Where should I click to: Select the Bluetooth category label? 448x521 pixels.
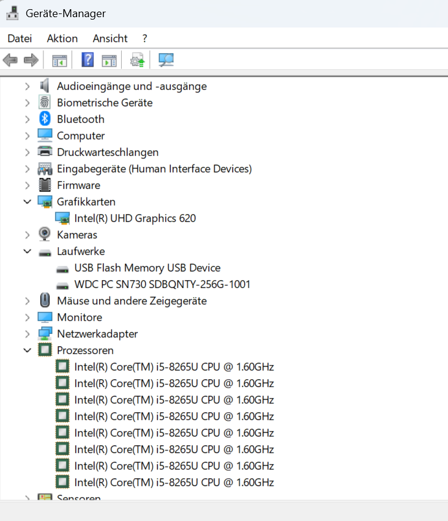[x=81, y=119]
